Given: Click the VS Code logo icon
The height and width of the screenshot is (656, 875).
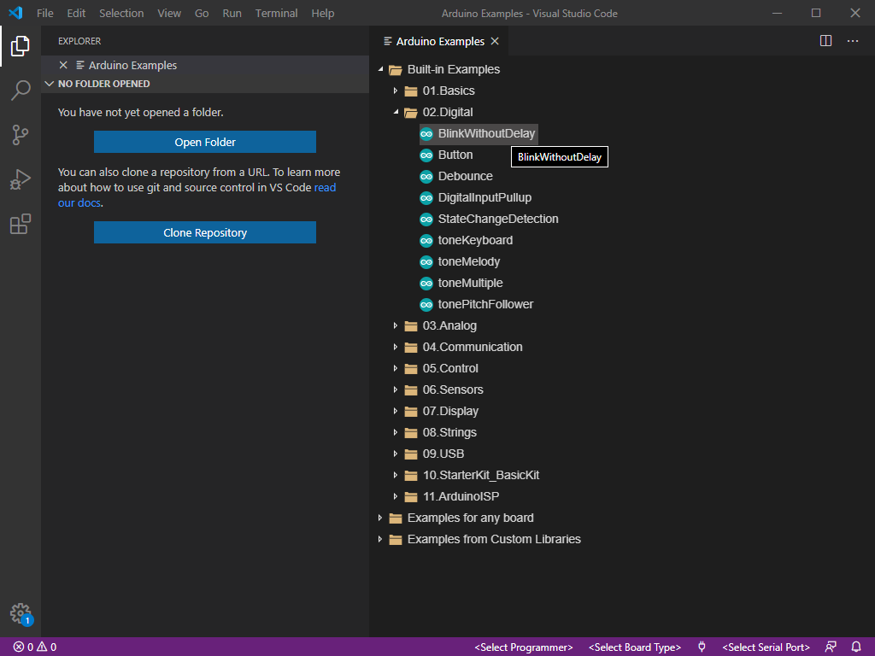Looking at the screenshot, I should click(x=15, y=13).
